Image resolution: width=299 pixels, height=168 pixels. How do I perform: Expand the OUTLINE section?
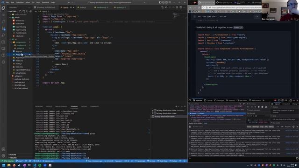tap(13, 154)
